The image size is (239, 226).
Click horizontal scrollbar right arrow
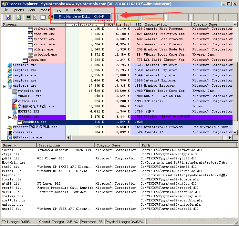(230, 138)
